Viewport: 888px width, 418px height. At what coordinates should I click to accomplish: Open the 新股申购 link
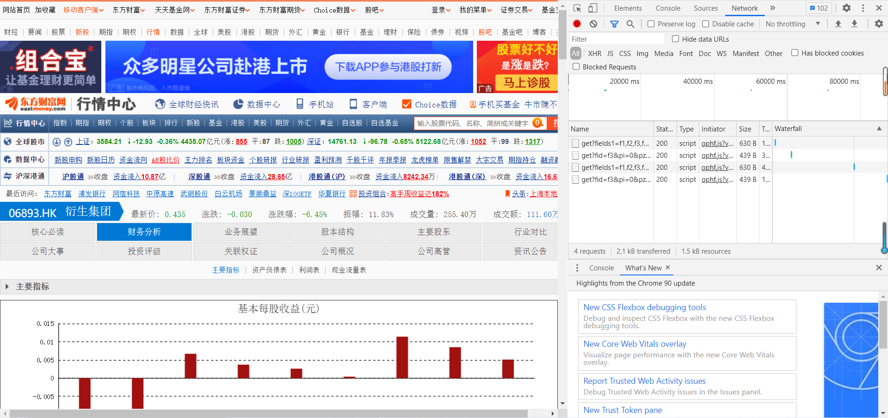click(x=68, y=160)
